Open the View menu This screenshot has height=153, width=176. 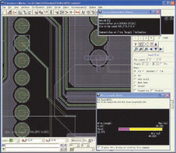tap(16, 7)
